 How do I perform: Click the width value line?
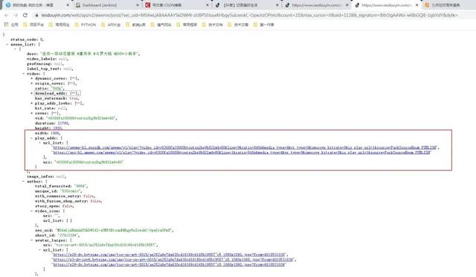(48, 133)
